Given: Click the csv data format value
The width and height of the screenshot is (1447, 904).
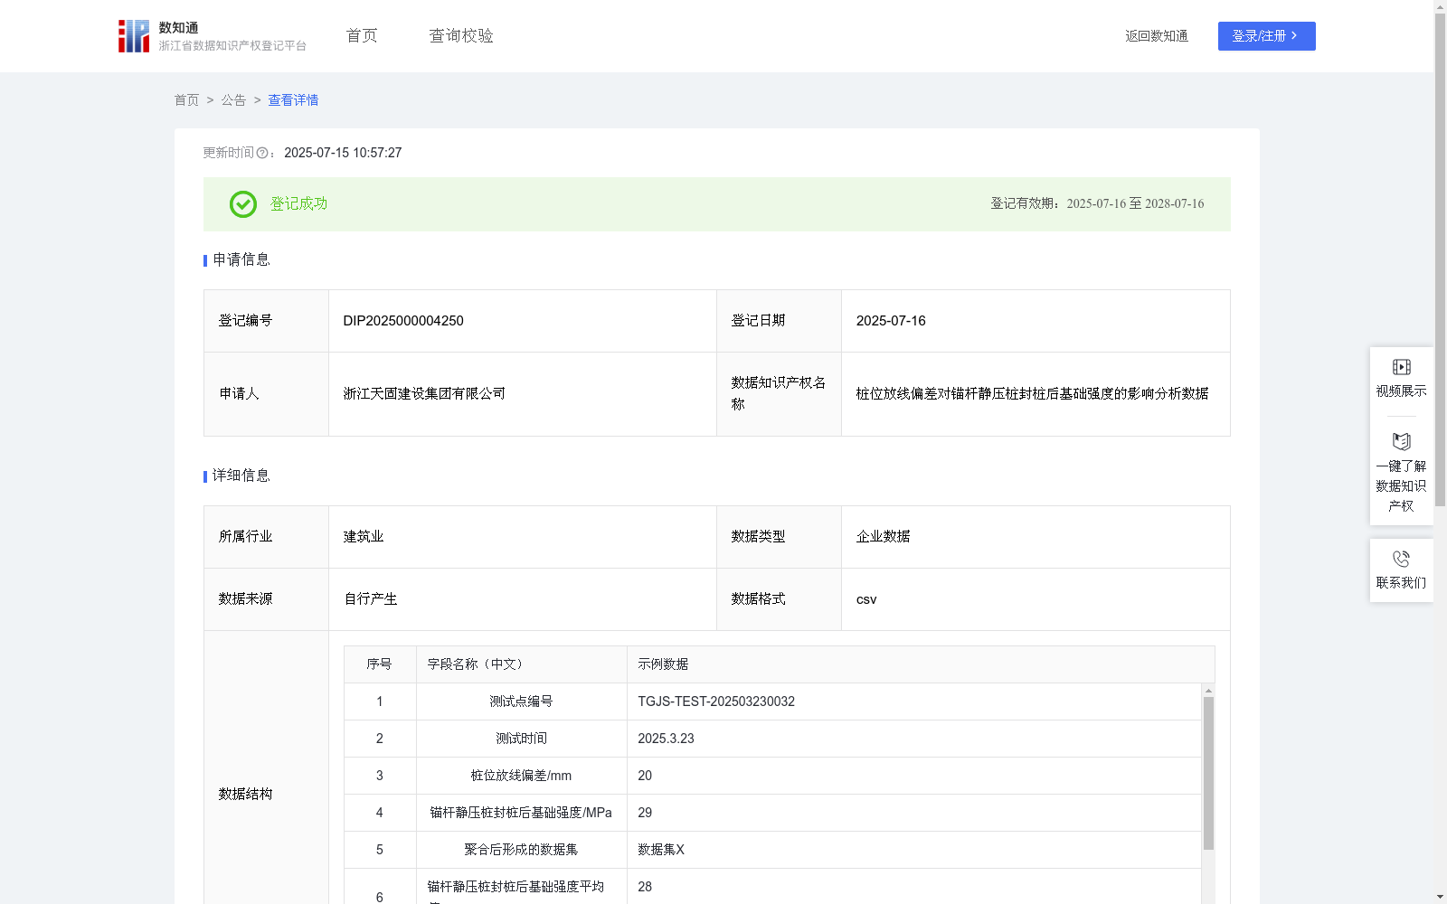Looking at the screenshot, I should click(x=866, y=599).
